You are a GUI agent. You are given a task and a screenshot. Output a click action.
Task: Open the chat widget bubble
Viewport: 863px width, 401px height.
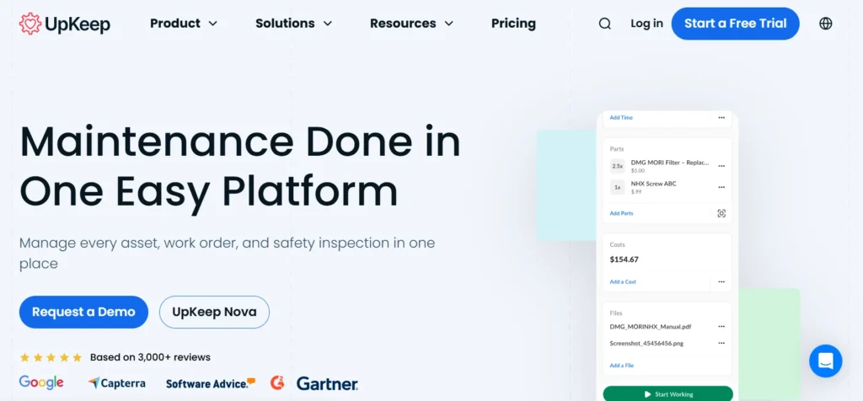click(826, 361)
